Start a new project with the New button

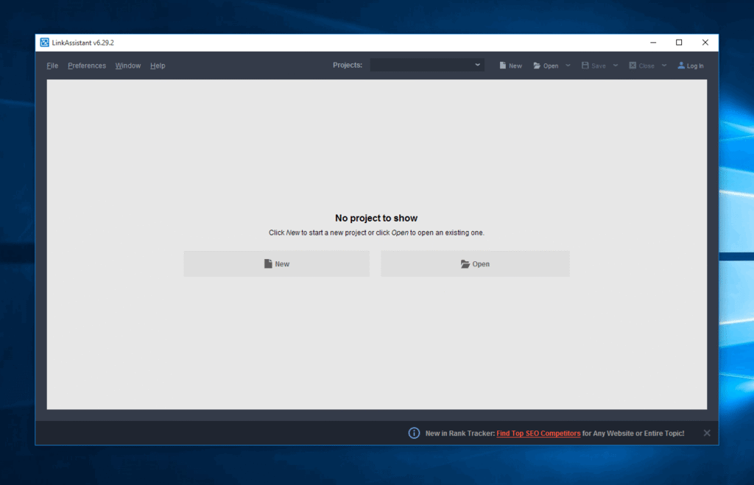click(x=276, y=263)
